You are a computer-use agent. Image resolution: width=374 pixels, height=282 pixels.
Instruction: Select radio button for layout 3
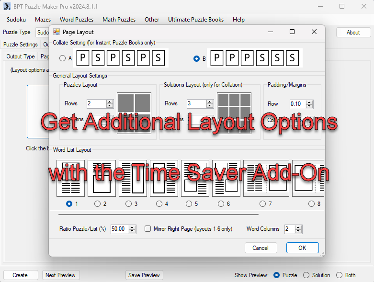(128, 203)
